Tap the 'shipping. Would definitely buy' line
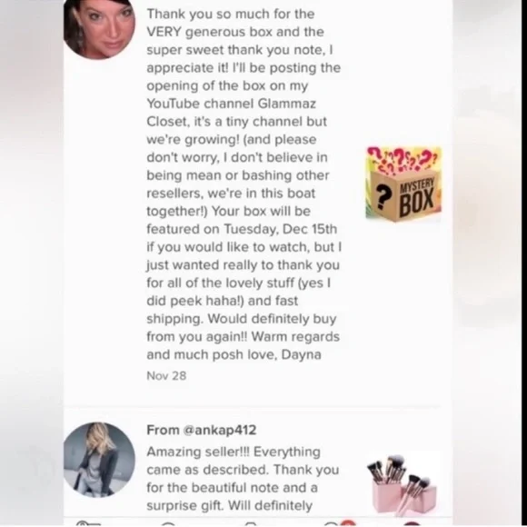This screenshot has width=527, height=527. (x=242, y=319)
